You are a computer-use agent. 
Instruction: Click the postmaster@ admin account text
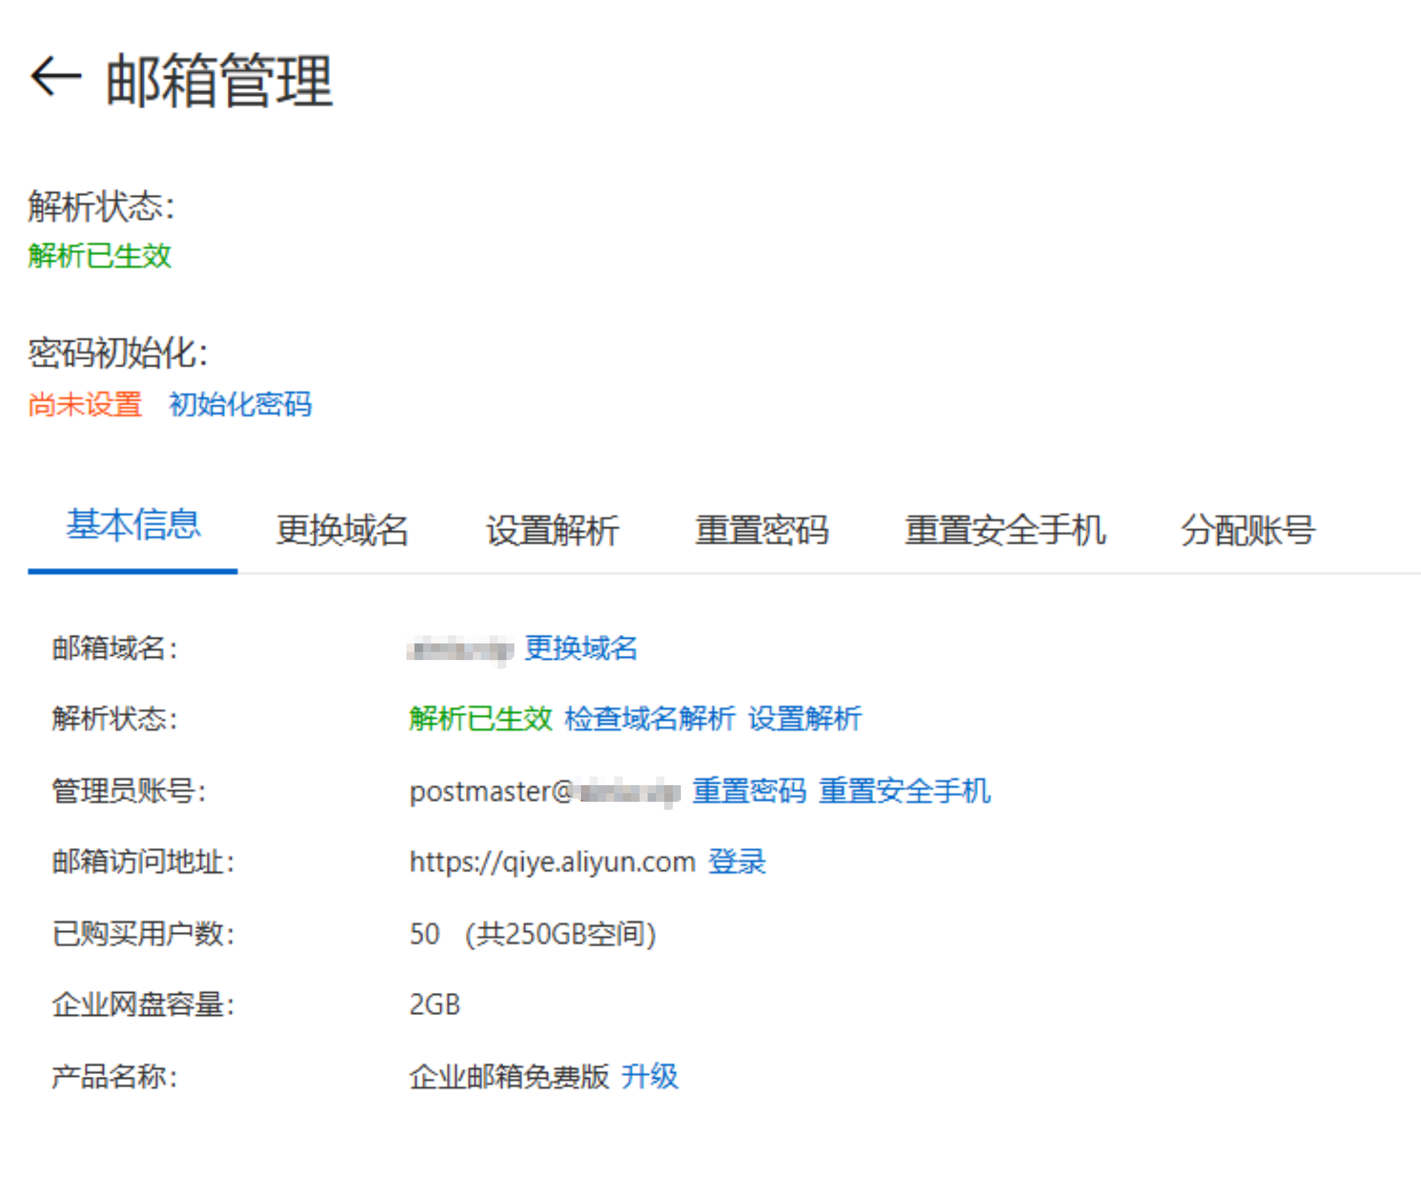[545, 791]
